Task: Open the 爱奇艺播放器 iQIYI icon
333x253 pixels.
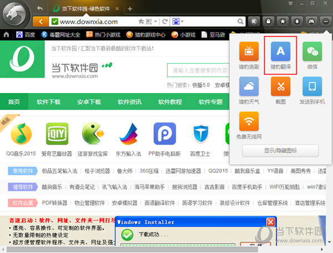Action: [x=57, y=133]
